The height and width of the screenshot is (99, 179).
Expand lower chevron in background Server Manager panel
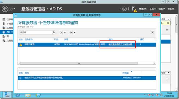[167, 79]
